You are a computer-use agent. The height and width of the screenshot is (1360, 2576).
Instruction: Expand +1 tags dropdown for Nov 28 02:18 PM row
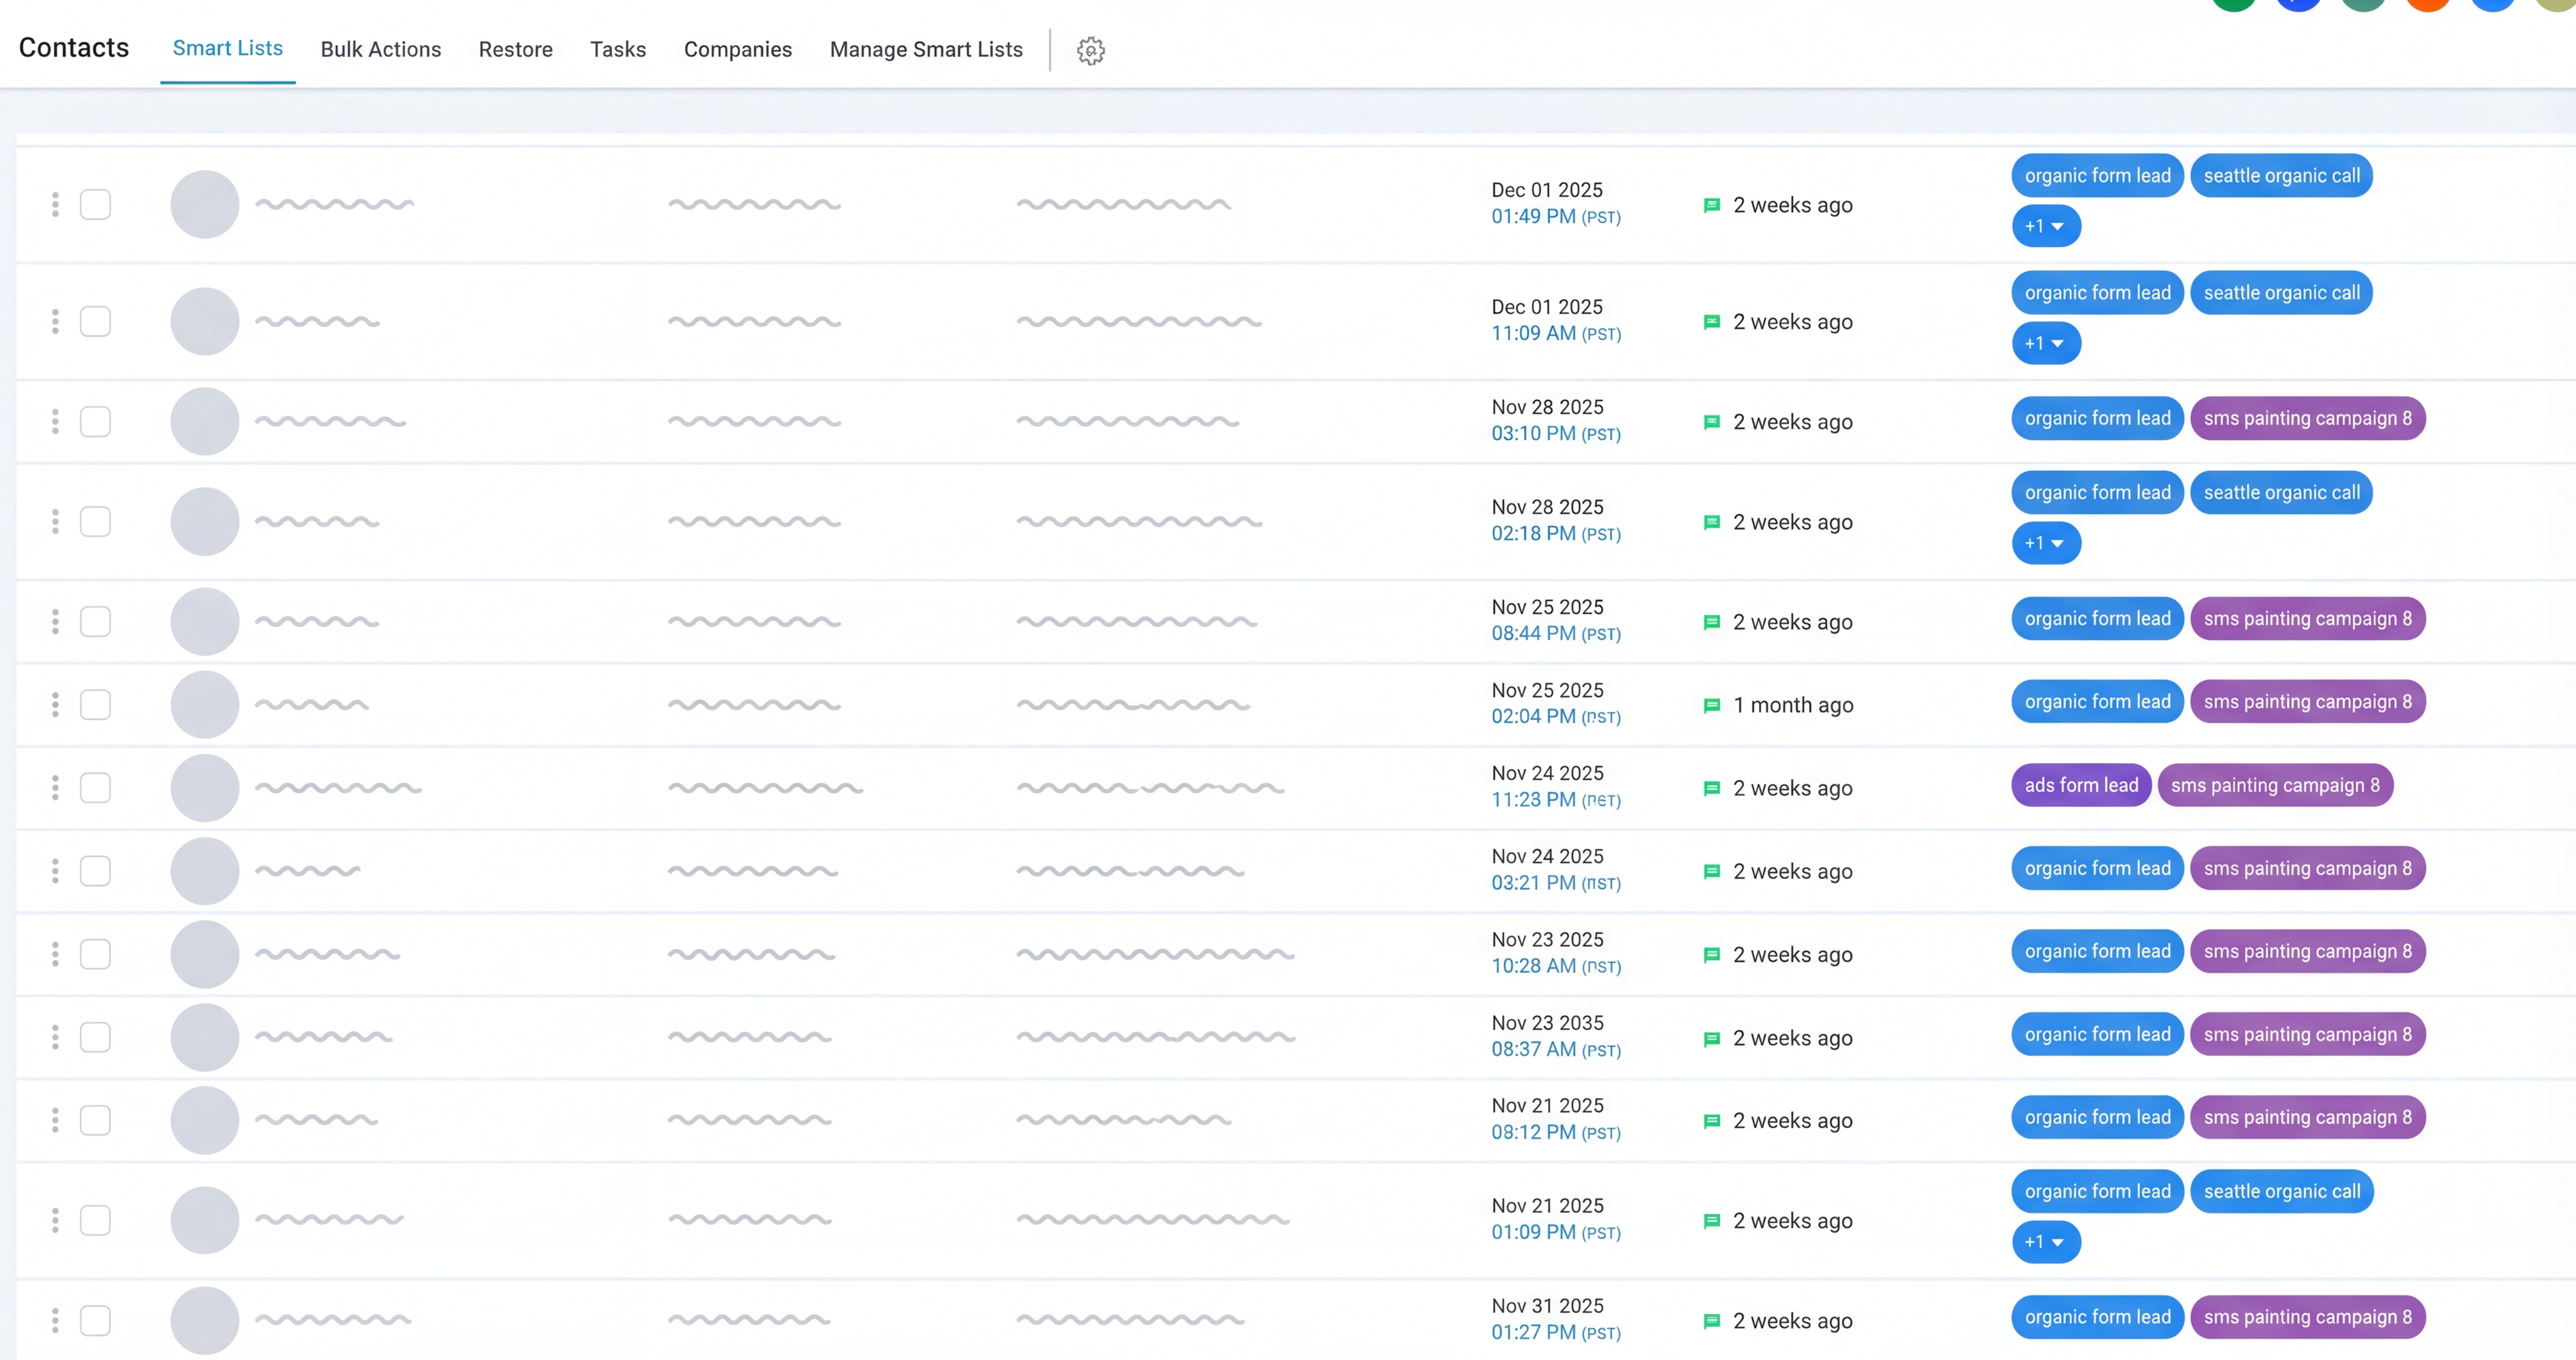[x=2045, y=543]
